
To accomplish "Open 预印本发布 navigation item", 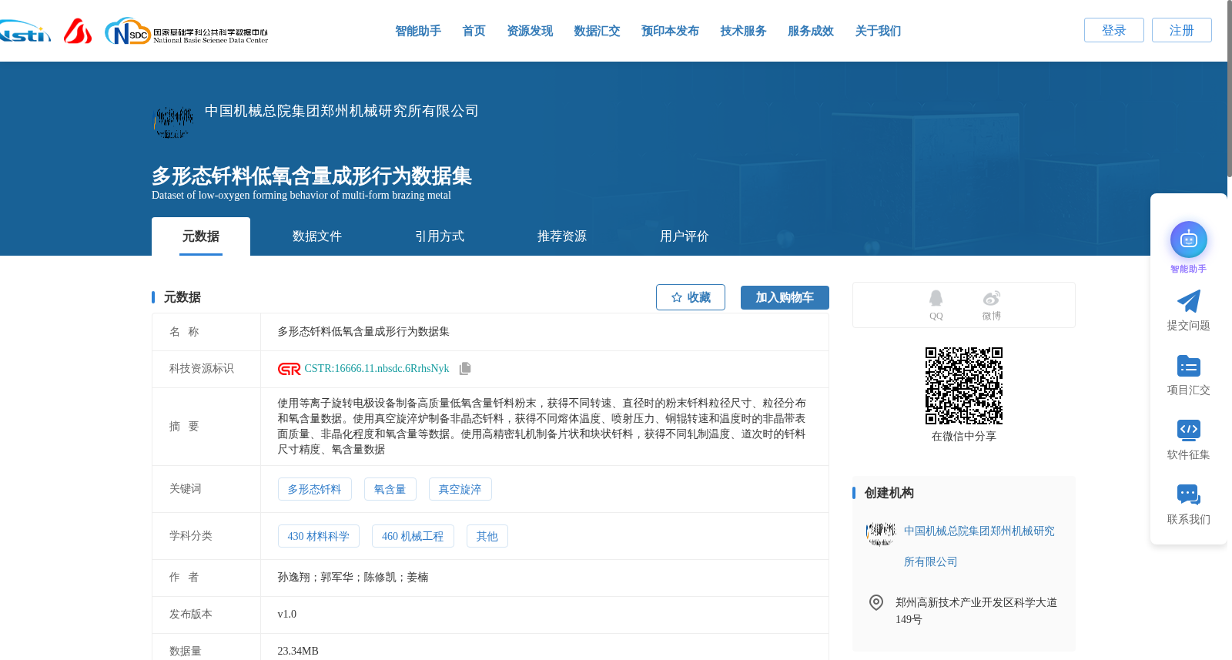I will pyautogui.click(x=670, y=31).
